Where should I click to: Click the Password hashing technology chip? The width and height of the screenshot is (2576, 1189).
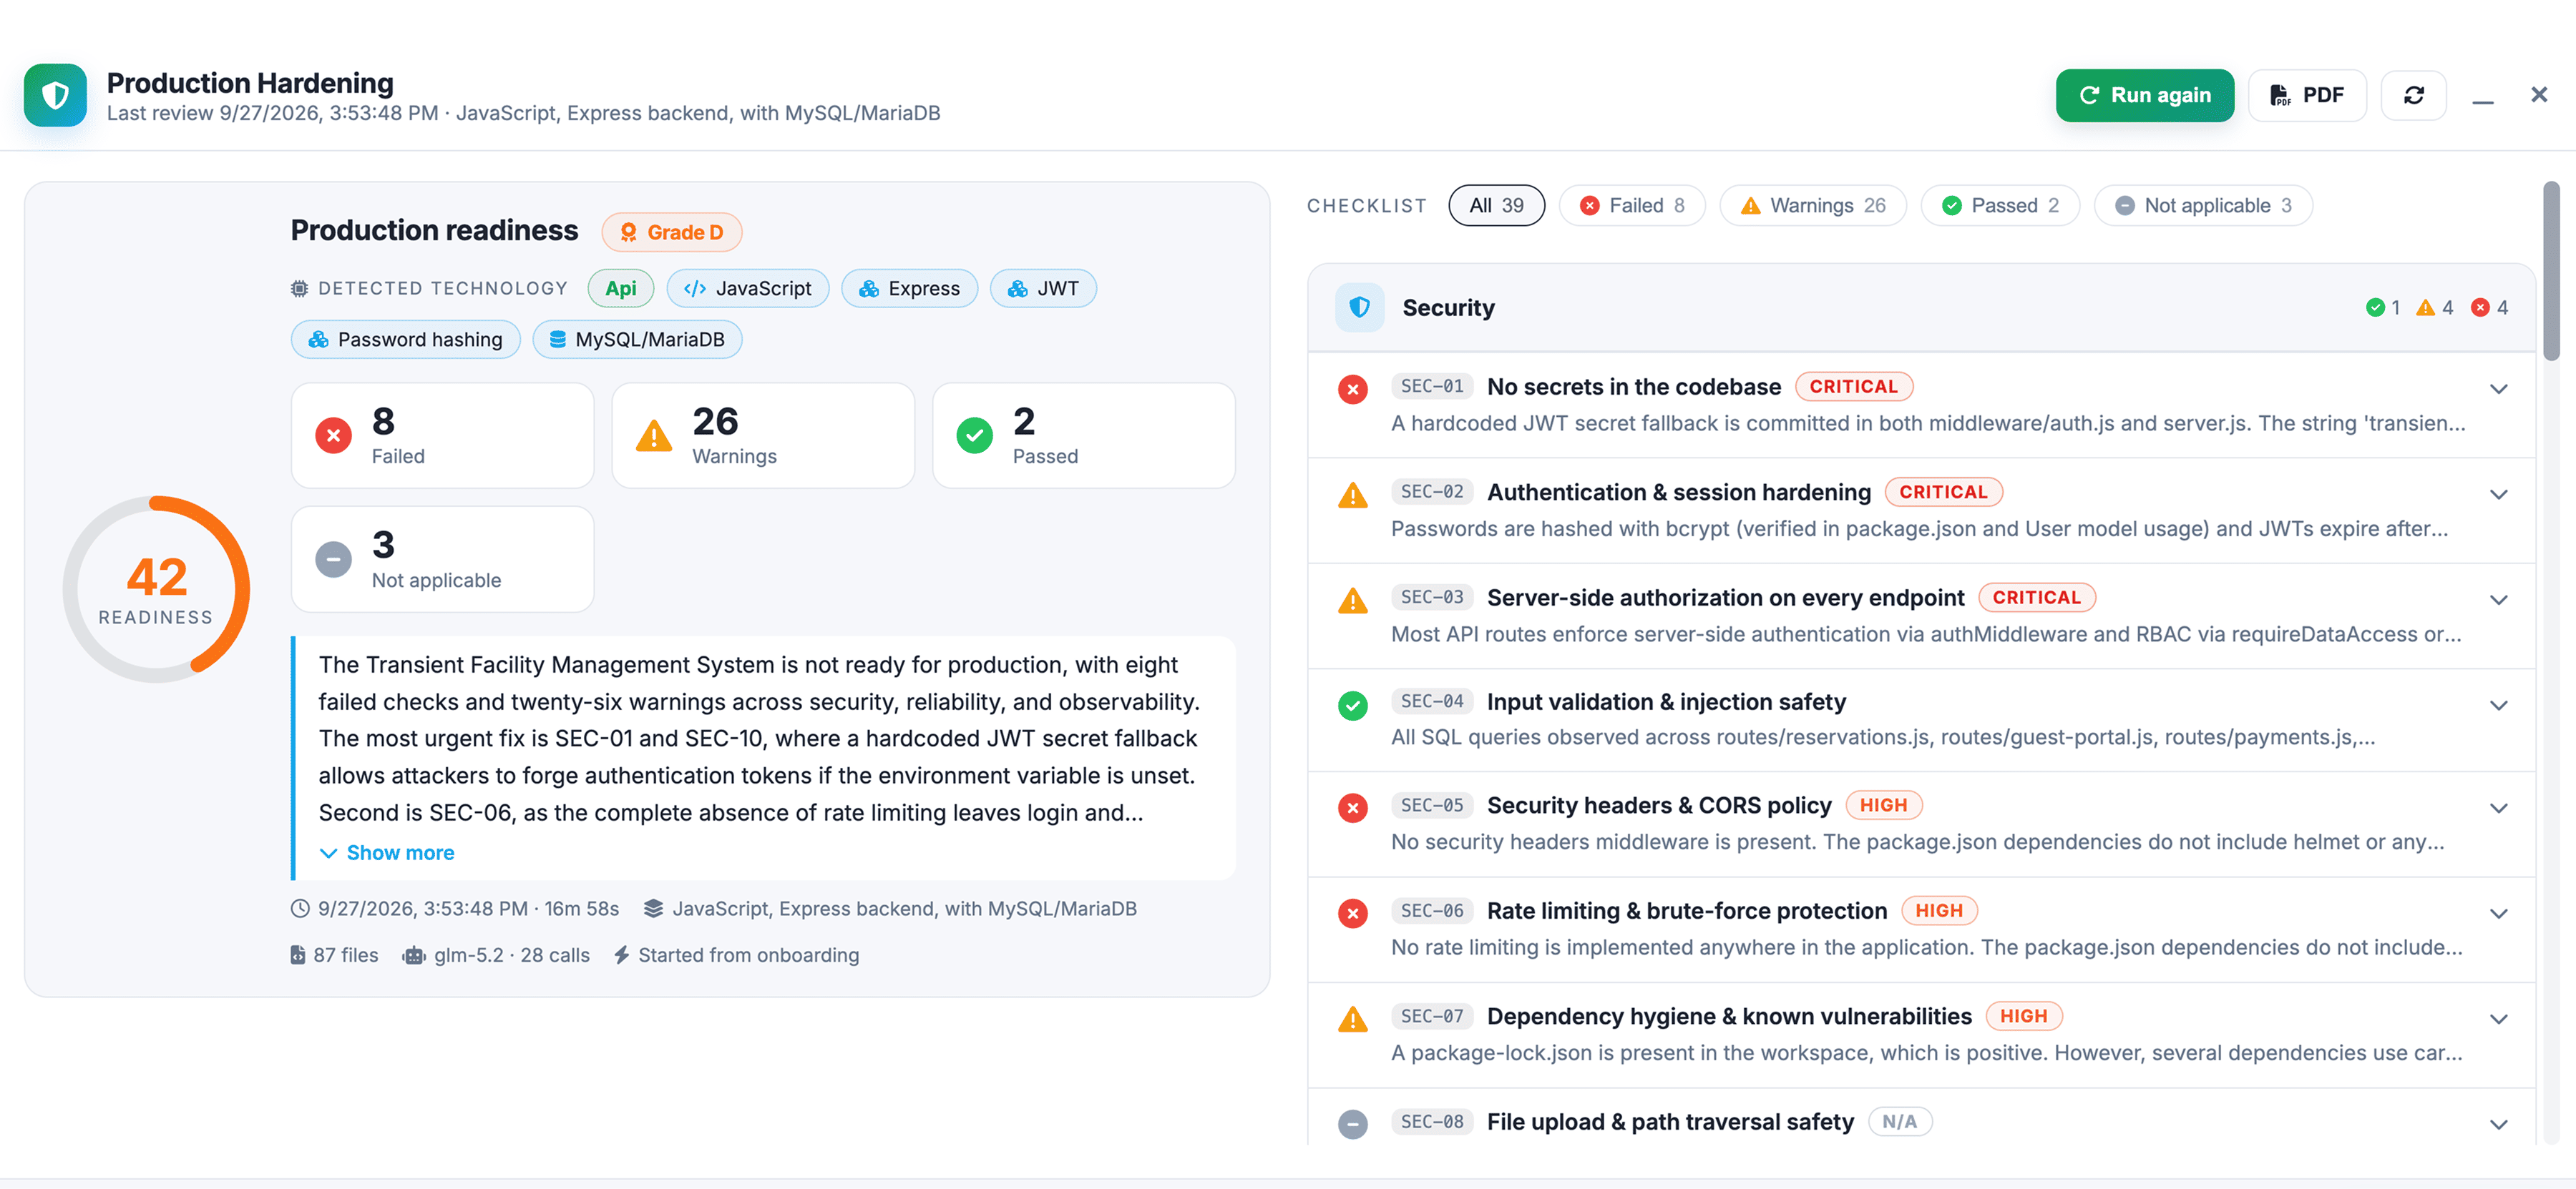[x=405, y=340]
